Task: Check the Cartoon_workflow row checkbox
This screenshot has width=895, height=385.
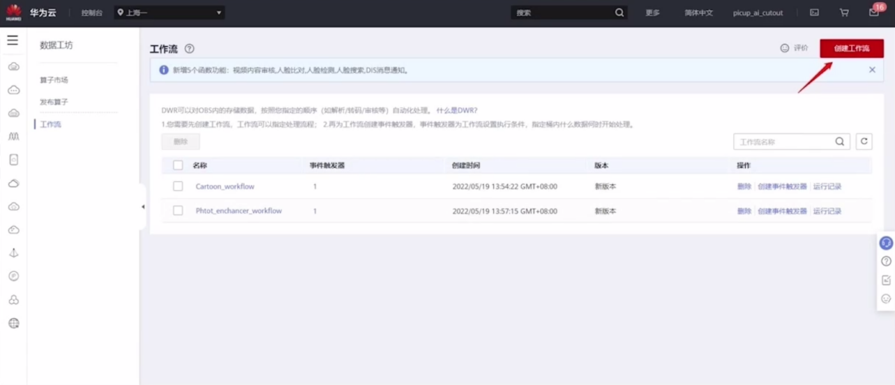Action: tap(178, 186)
